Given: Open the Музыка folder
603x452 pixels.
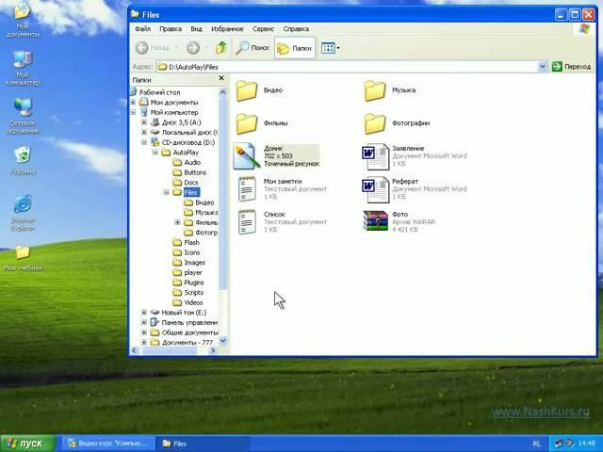Looking at the screenshot, I should (376, 90).
